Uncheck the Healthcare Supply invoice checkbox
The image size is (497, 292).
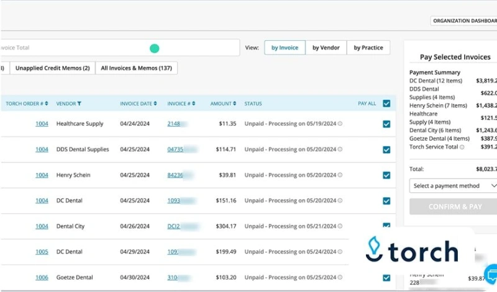point(386,124)
